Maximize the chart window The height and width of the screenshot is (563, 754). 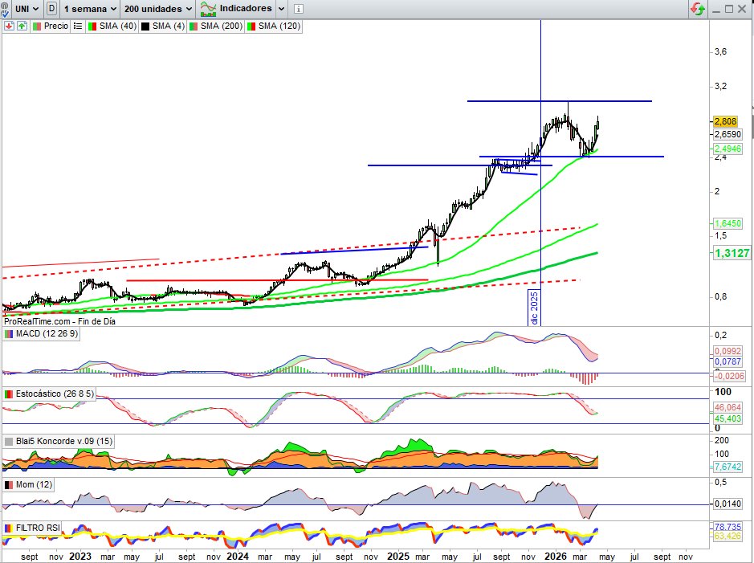click(729, 9)
